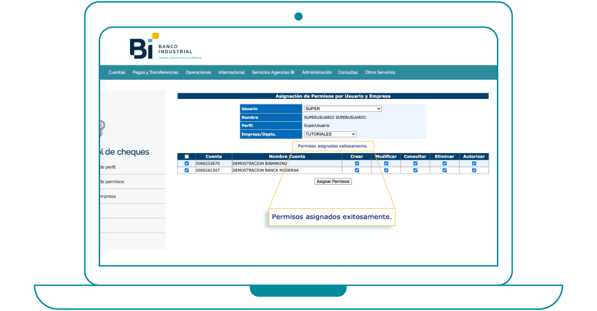Select the Administración menu item

coord(317,72)
